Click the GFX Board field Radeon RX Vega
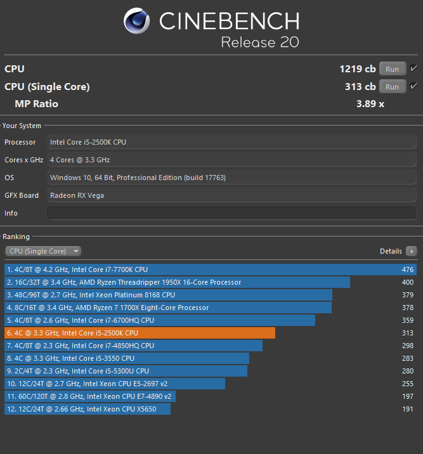Viewport: 423px width, 454px height. point(231,195)
